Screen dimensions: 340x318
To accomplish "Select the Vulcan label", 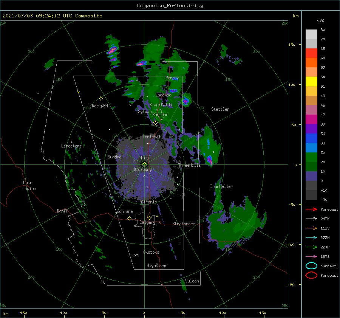I will [192, 281].
